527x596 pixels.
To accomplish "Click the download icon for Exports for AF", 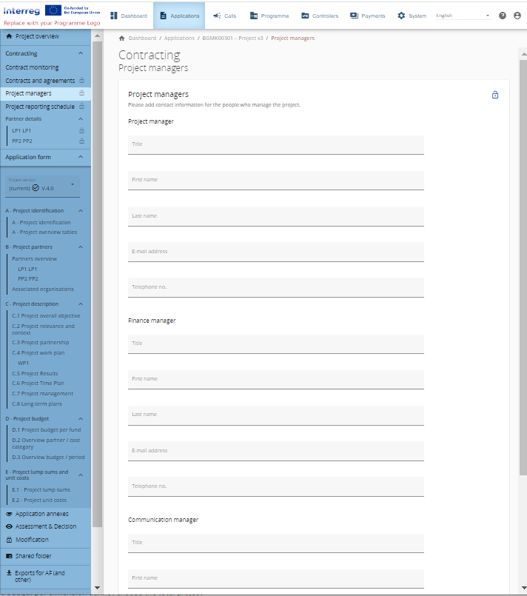I will tap(9, 573).
